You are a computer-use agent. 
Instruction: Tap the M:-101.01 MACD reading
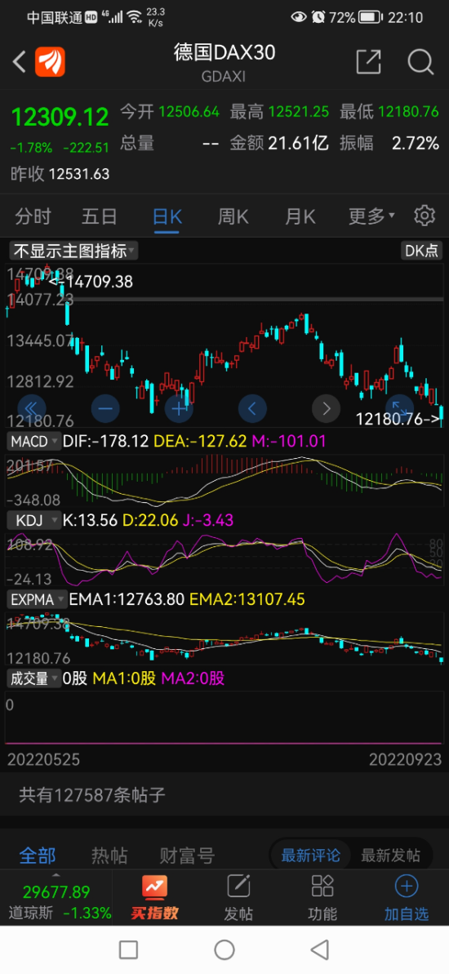(288, 441)
